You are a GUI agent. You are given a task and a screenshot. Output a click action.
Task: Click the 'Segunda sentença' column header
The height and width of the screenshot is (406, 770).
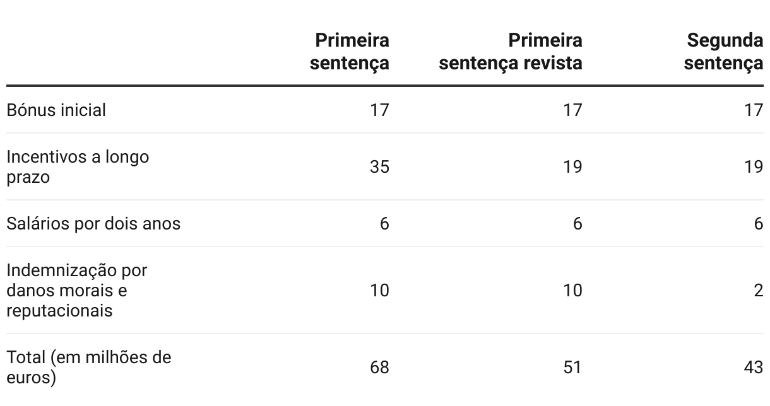tap(723, 52)
